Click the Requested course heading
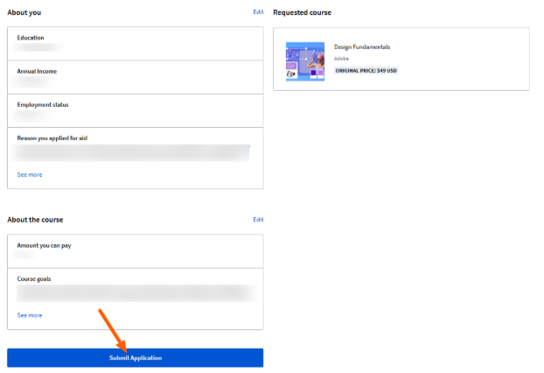Image resolution: width=544 pixels, height=373 pixels. coord(303,12)
